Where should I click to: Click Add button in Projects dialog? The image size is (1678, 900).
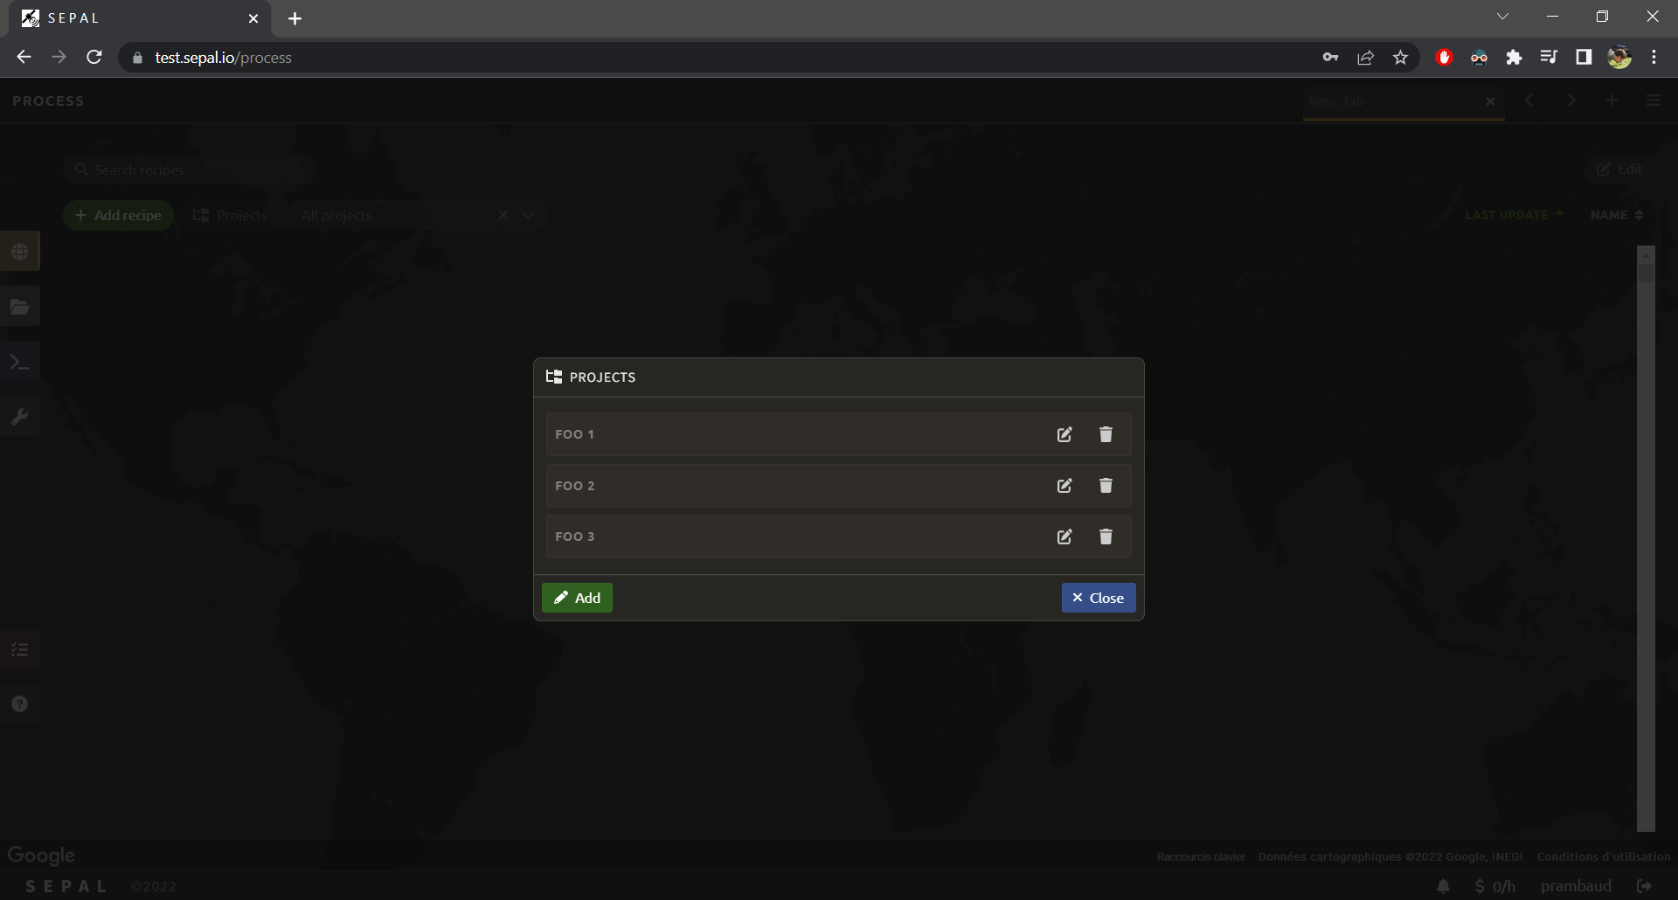pos(577,598)
